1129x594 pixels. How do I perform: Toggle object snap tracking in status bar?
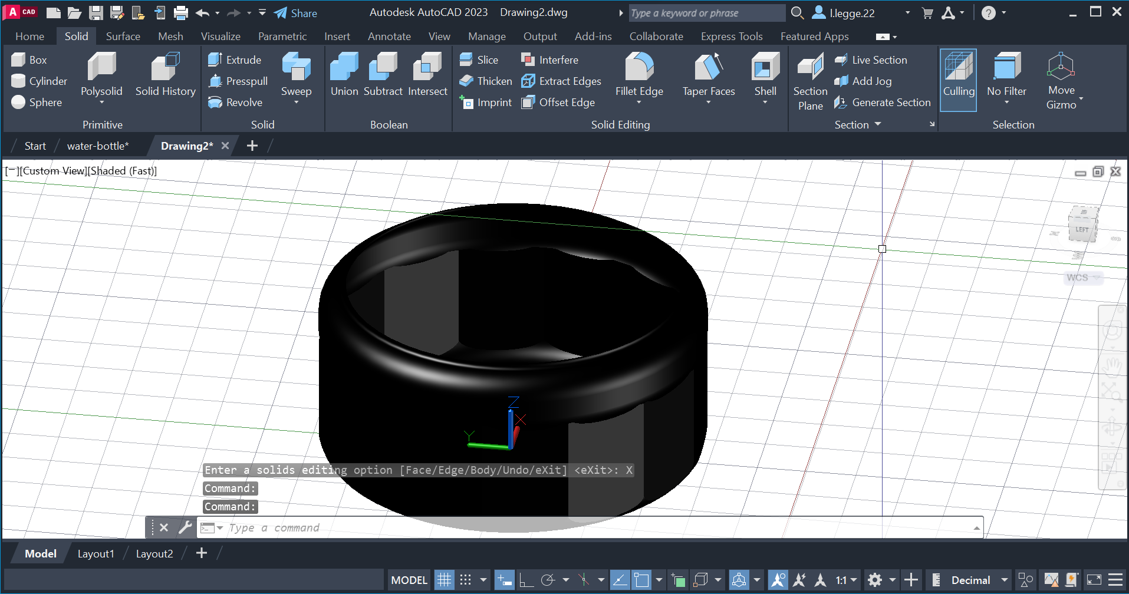(620, 580)
